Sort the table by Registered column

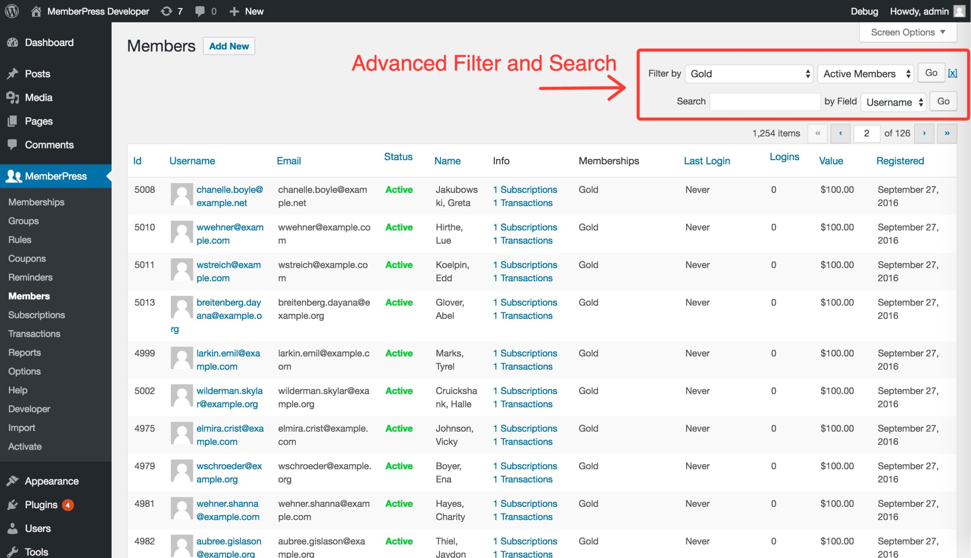click(900, 161)
